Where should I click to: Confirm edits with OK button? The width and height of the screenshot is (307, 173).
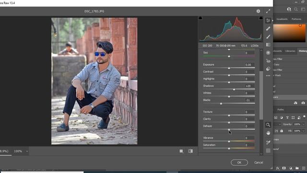coord(239,162)
